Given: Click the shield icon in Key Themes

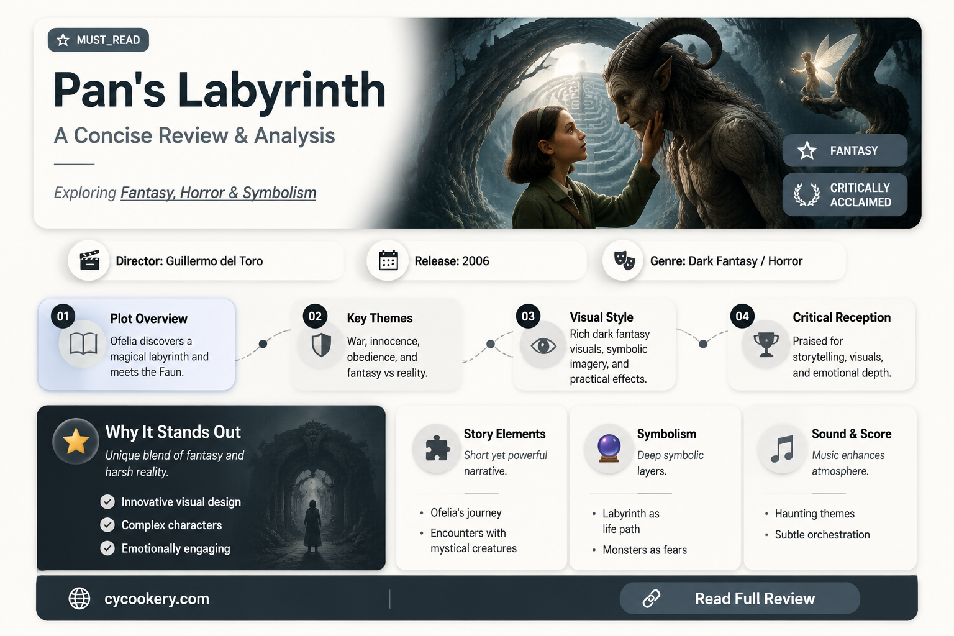Looking at the screenshot, I should 321,345.
